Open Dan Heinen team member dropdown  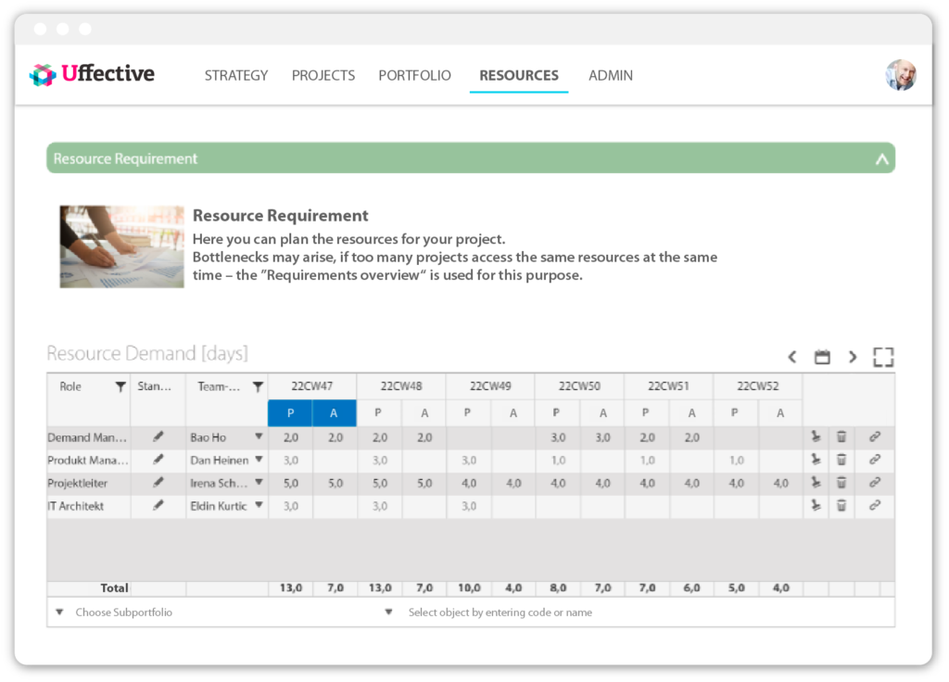pos(259,460)
